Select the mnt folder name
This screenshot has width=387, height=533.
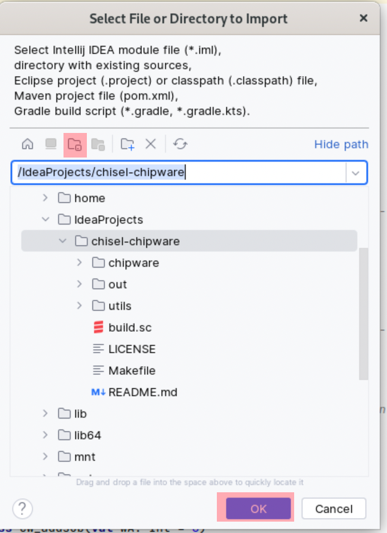[84, 457]
